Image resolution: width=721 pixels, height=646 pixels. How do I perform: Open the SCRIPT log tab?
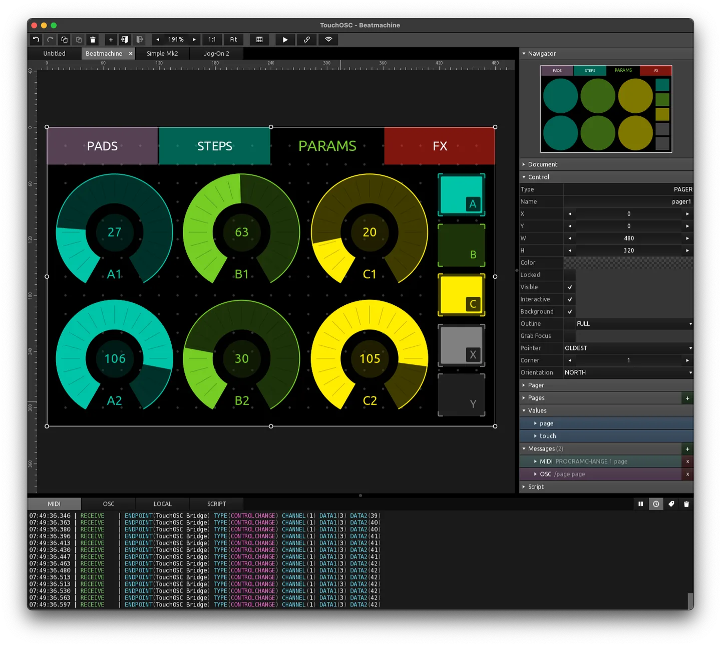[x=216, y=504]
